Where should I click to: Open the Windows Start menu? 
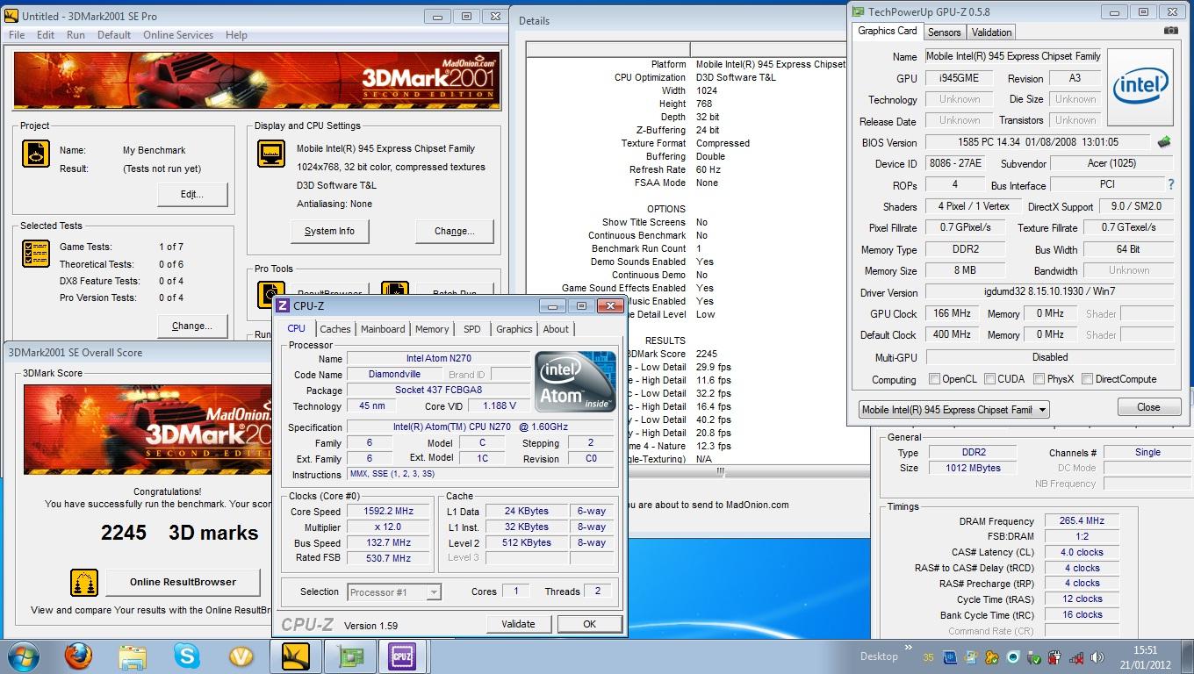pyautogui.click(x=24, y=656)
